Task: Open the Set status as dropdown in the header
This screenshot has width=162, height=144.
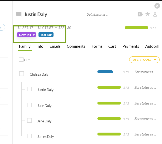Action: [x=98, y=14]
